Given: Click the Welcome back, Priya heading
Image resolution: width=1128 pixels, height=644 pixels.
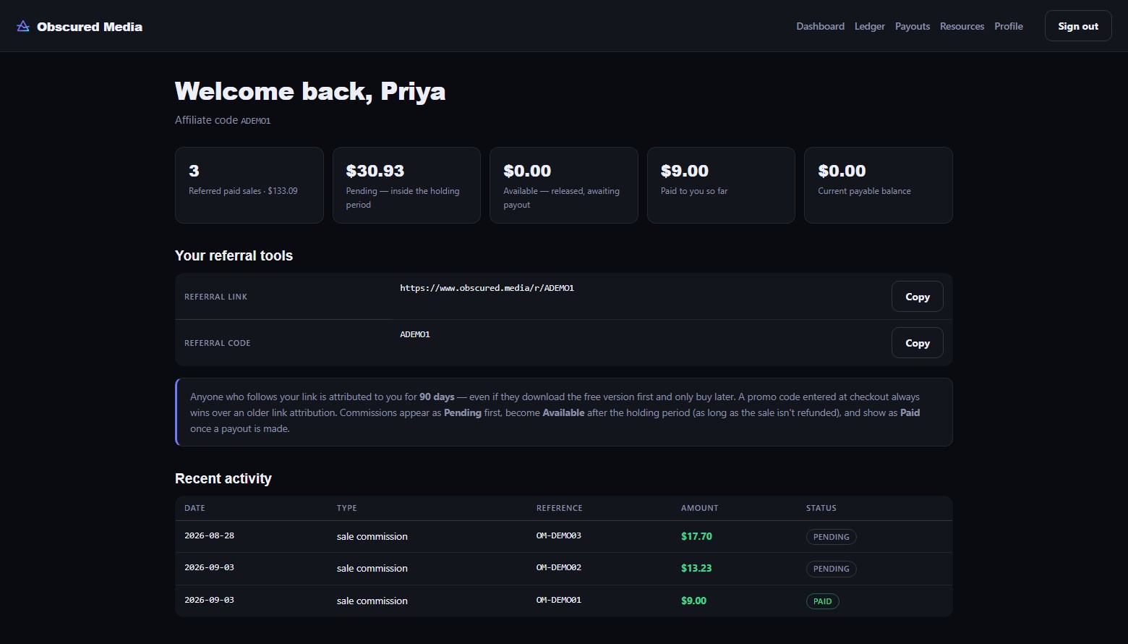Looking at the screenshot, I should 310,92.
